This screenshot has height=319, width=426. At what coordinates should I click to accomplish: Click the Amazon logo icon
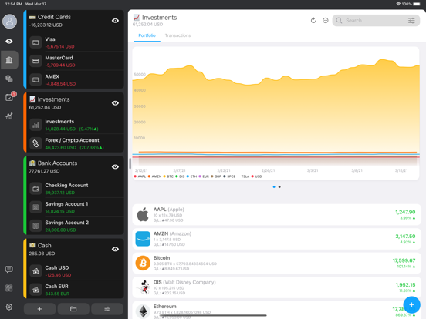coord(143,239)
